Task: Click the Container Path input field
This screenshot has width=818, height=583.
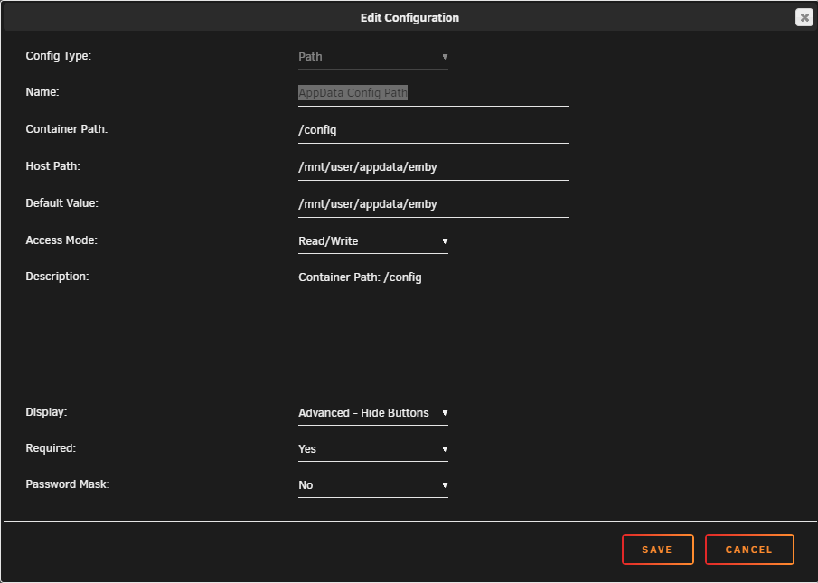Action: (x=434, y=130)
